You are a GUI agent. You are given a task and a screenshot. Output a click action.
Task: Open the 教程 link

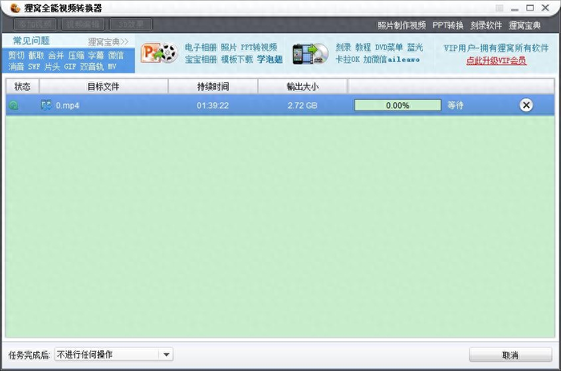[363, 47]
